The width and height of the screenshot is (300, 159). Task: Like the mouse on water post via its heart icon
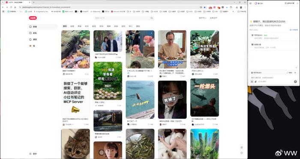click(149, 124)
